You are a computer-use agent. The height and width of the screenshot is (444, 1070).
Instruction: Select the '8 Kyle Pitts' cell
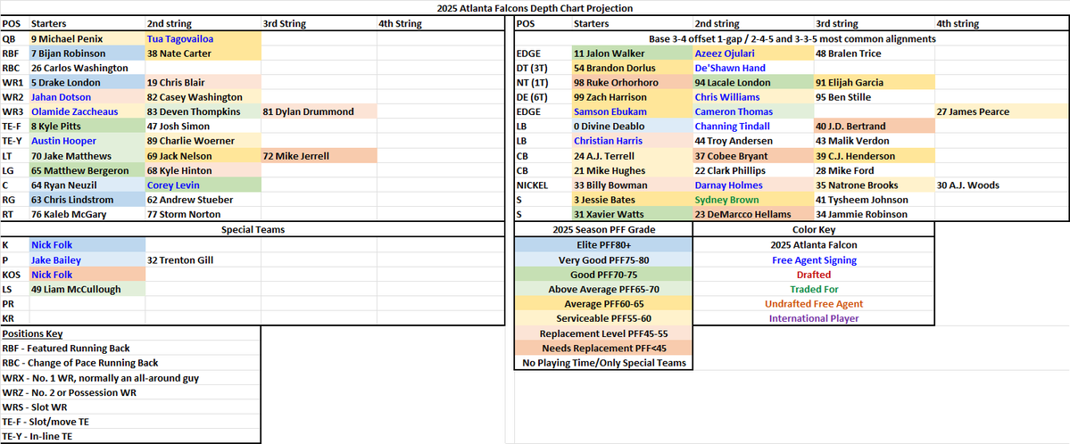tap(87, 127)
